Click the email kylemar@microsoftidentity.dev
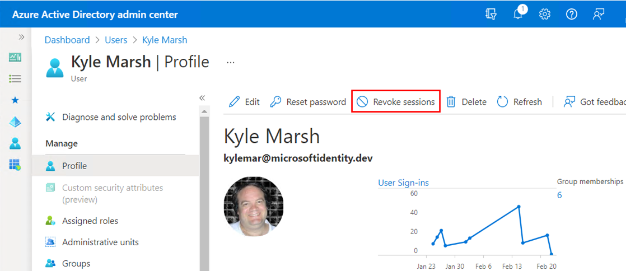 point(298,158)
